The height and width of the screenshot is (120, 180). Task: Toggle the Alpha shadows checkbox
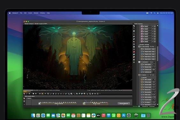click(x=153, y=97)
